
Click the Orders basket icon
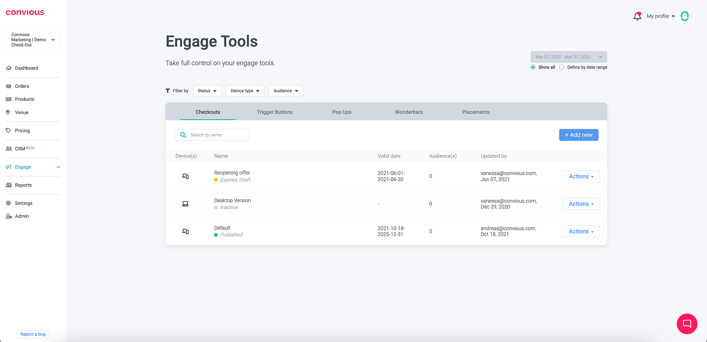tap(9, 86)
